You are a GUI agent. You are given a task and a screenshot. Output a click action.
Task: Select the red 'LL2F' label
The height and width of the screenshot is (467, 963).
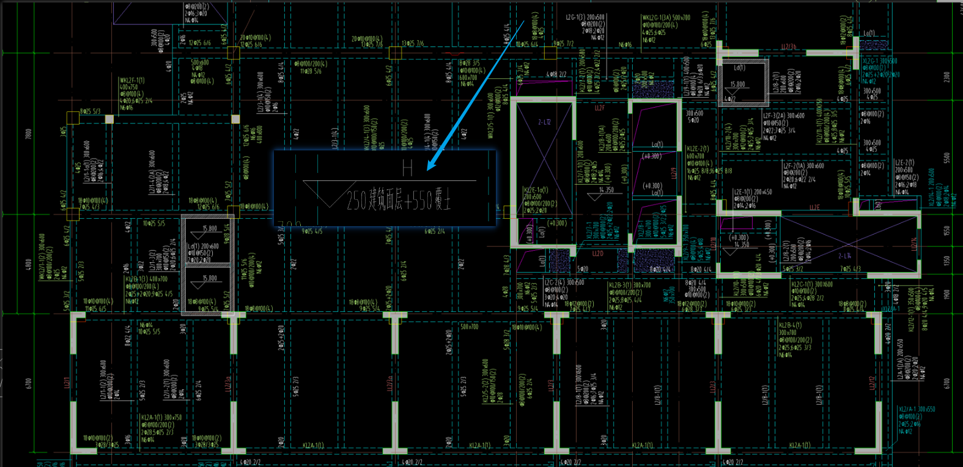(600, 108)
